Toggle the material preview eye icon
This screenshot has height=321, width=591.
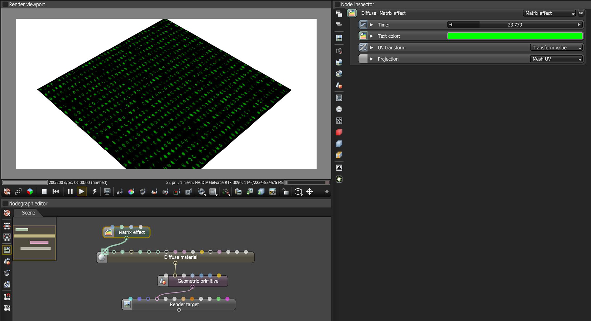coord(7,273)
